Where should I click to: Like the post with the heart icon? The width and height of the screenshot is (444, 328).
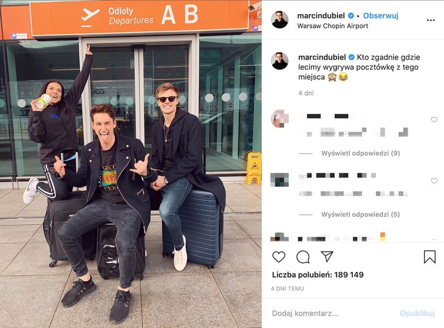pyautogui.click(x=279, y=257)
